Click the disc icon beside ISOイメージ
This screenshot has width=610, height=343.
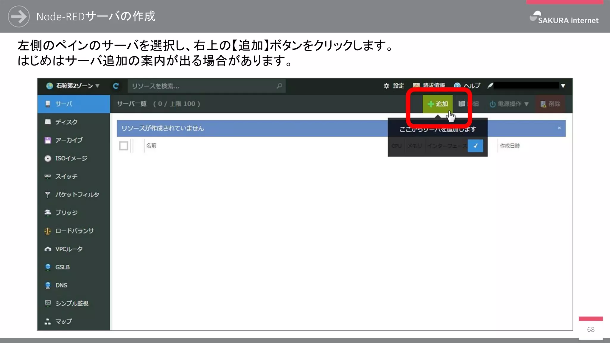pos(48,158)
